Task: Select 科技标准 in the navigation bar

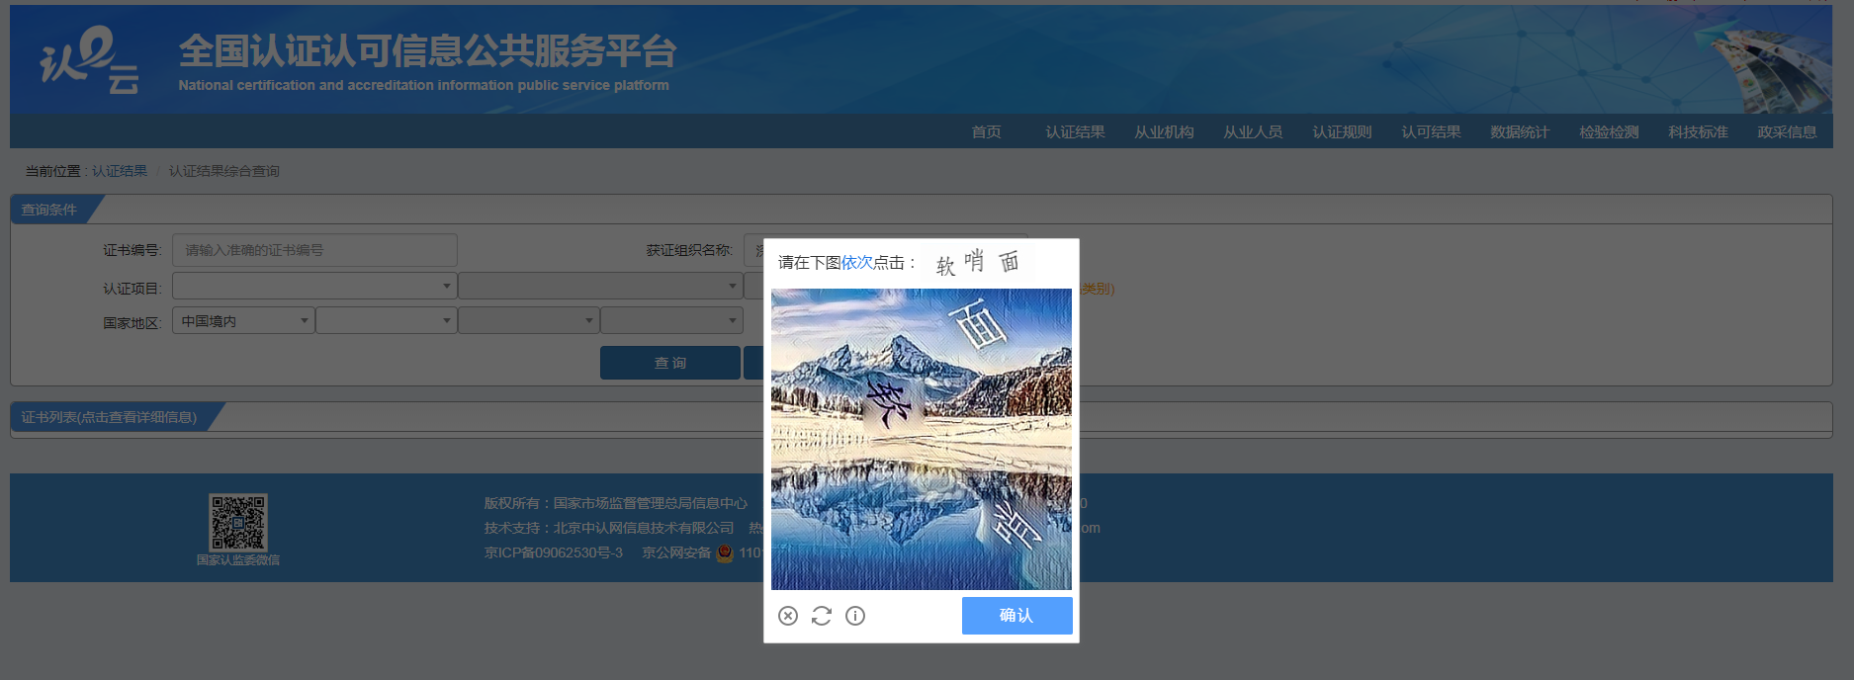Action: pyautogui.click(x=1698, y=131)
